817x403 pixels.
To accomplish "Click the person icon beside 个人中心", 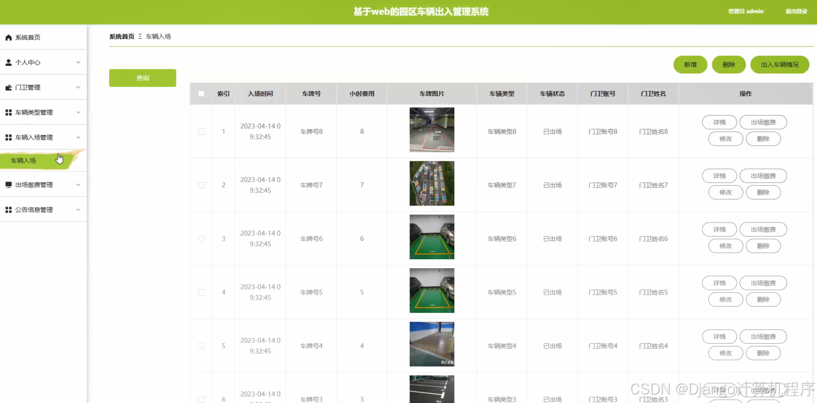I will click(9, 62).
